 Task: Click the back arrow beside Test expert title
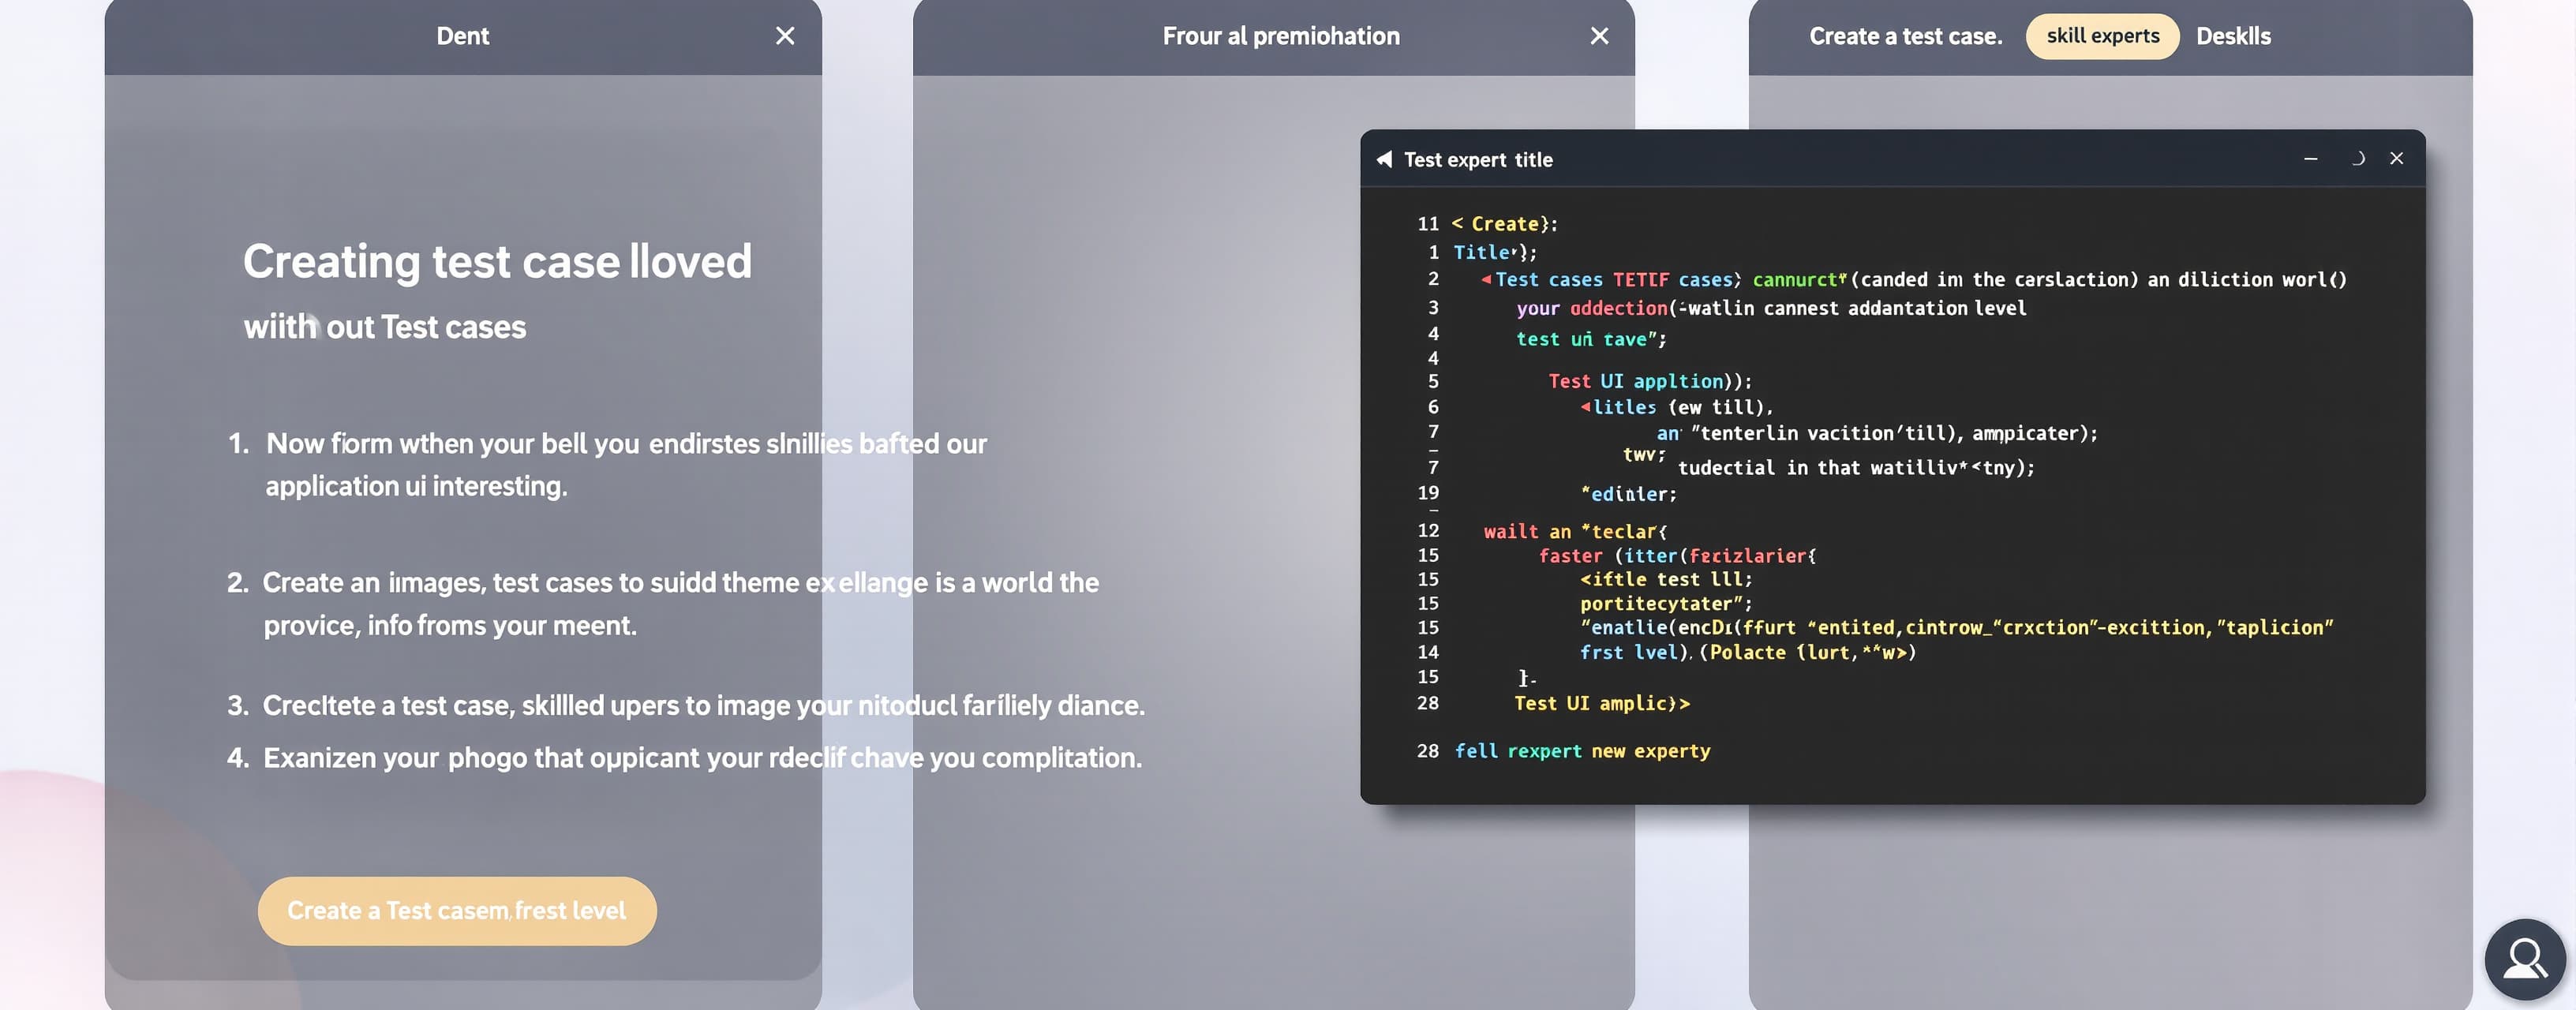point(1384,159)
